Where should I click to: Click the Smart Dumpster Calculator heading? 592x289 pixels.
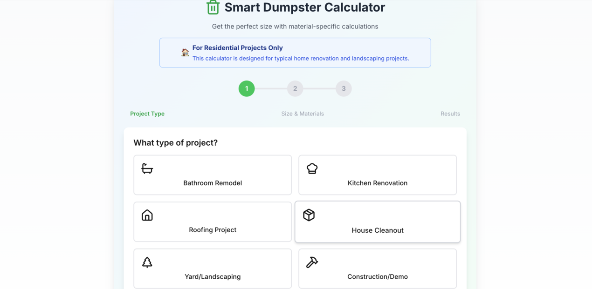click(x=305, y=7)
